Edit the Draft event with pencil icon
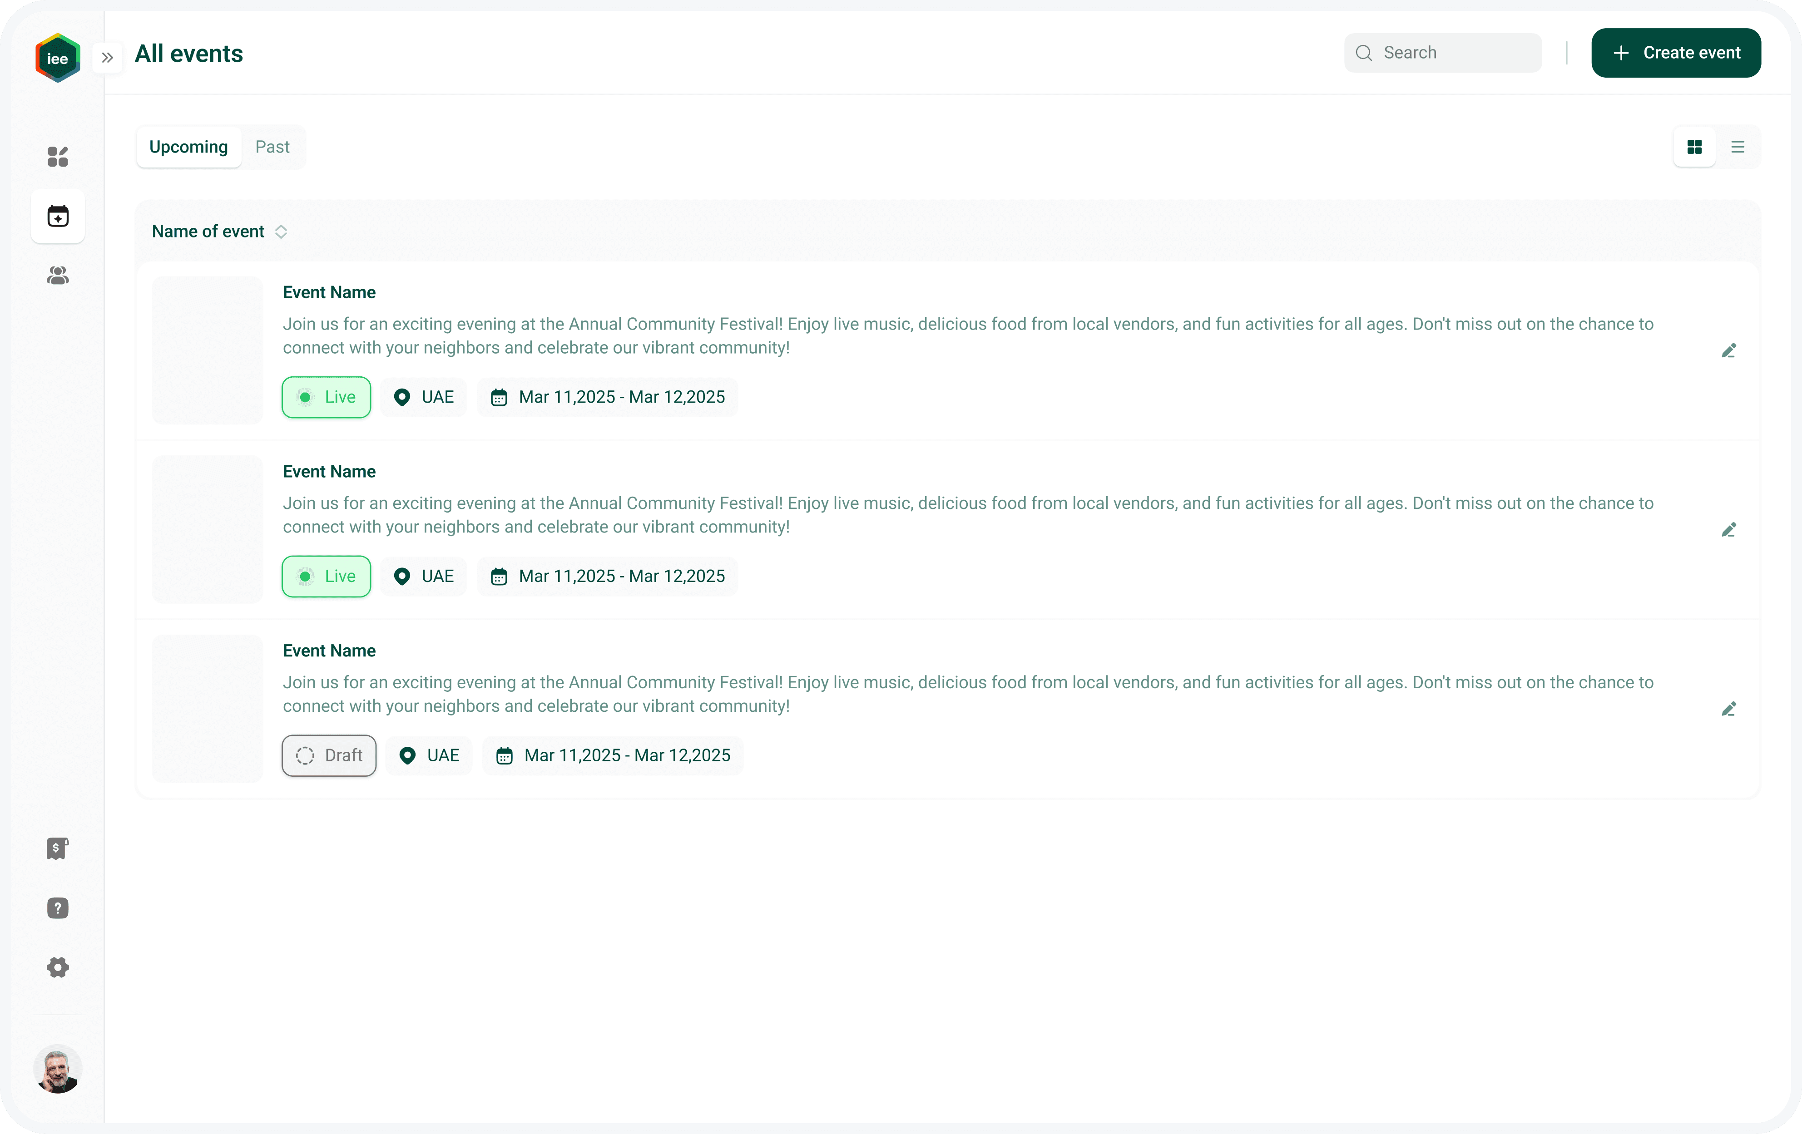This screenshot has height=1134, width=1802. tap(1729, 709)
